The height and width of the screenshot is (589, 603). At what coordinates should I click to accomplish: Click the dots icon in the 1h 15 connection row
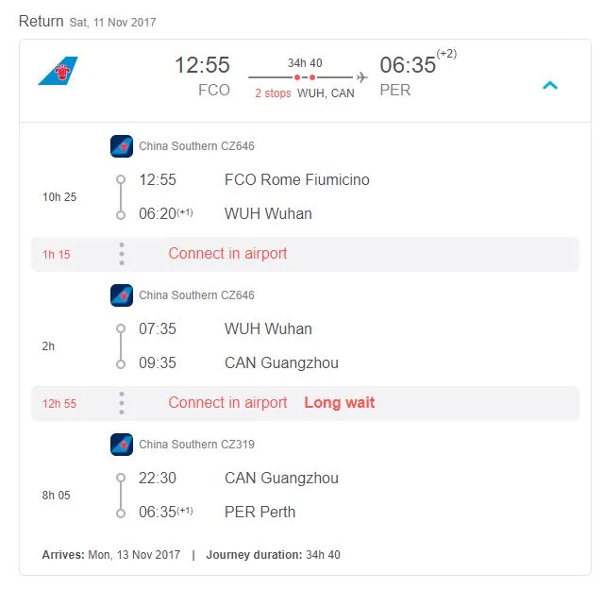tap(122, 254)
